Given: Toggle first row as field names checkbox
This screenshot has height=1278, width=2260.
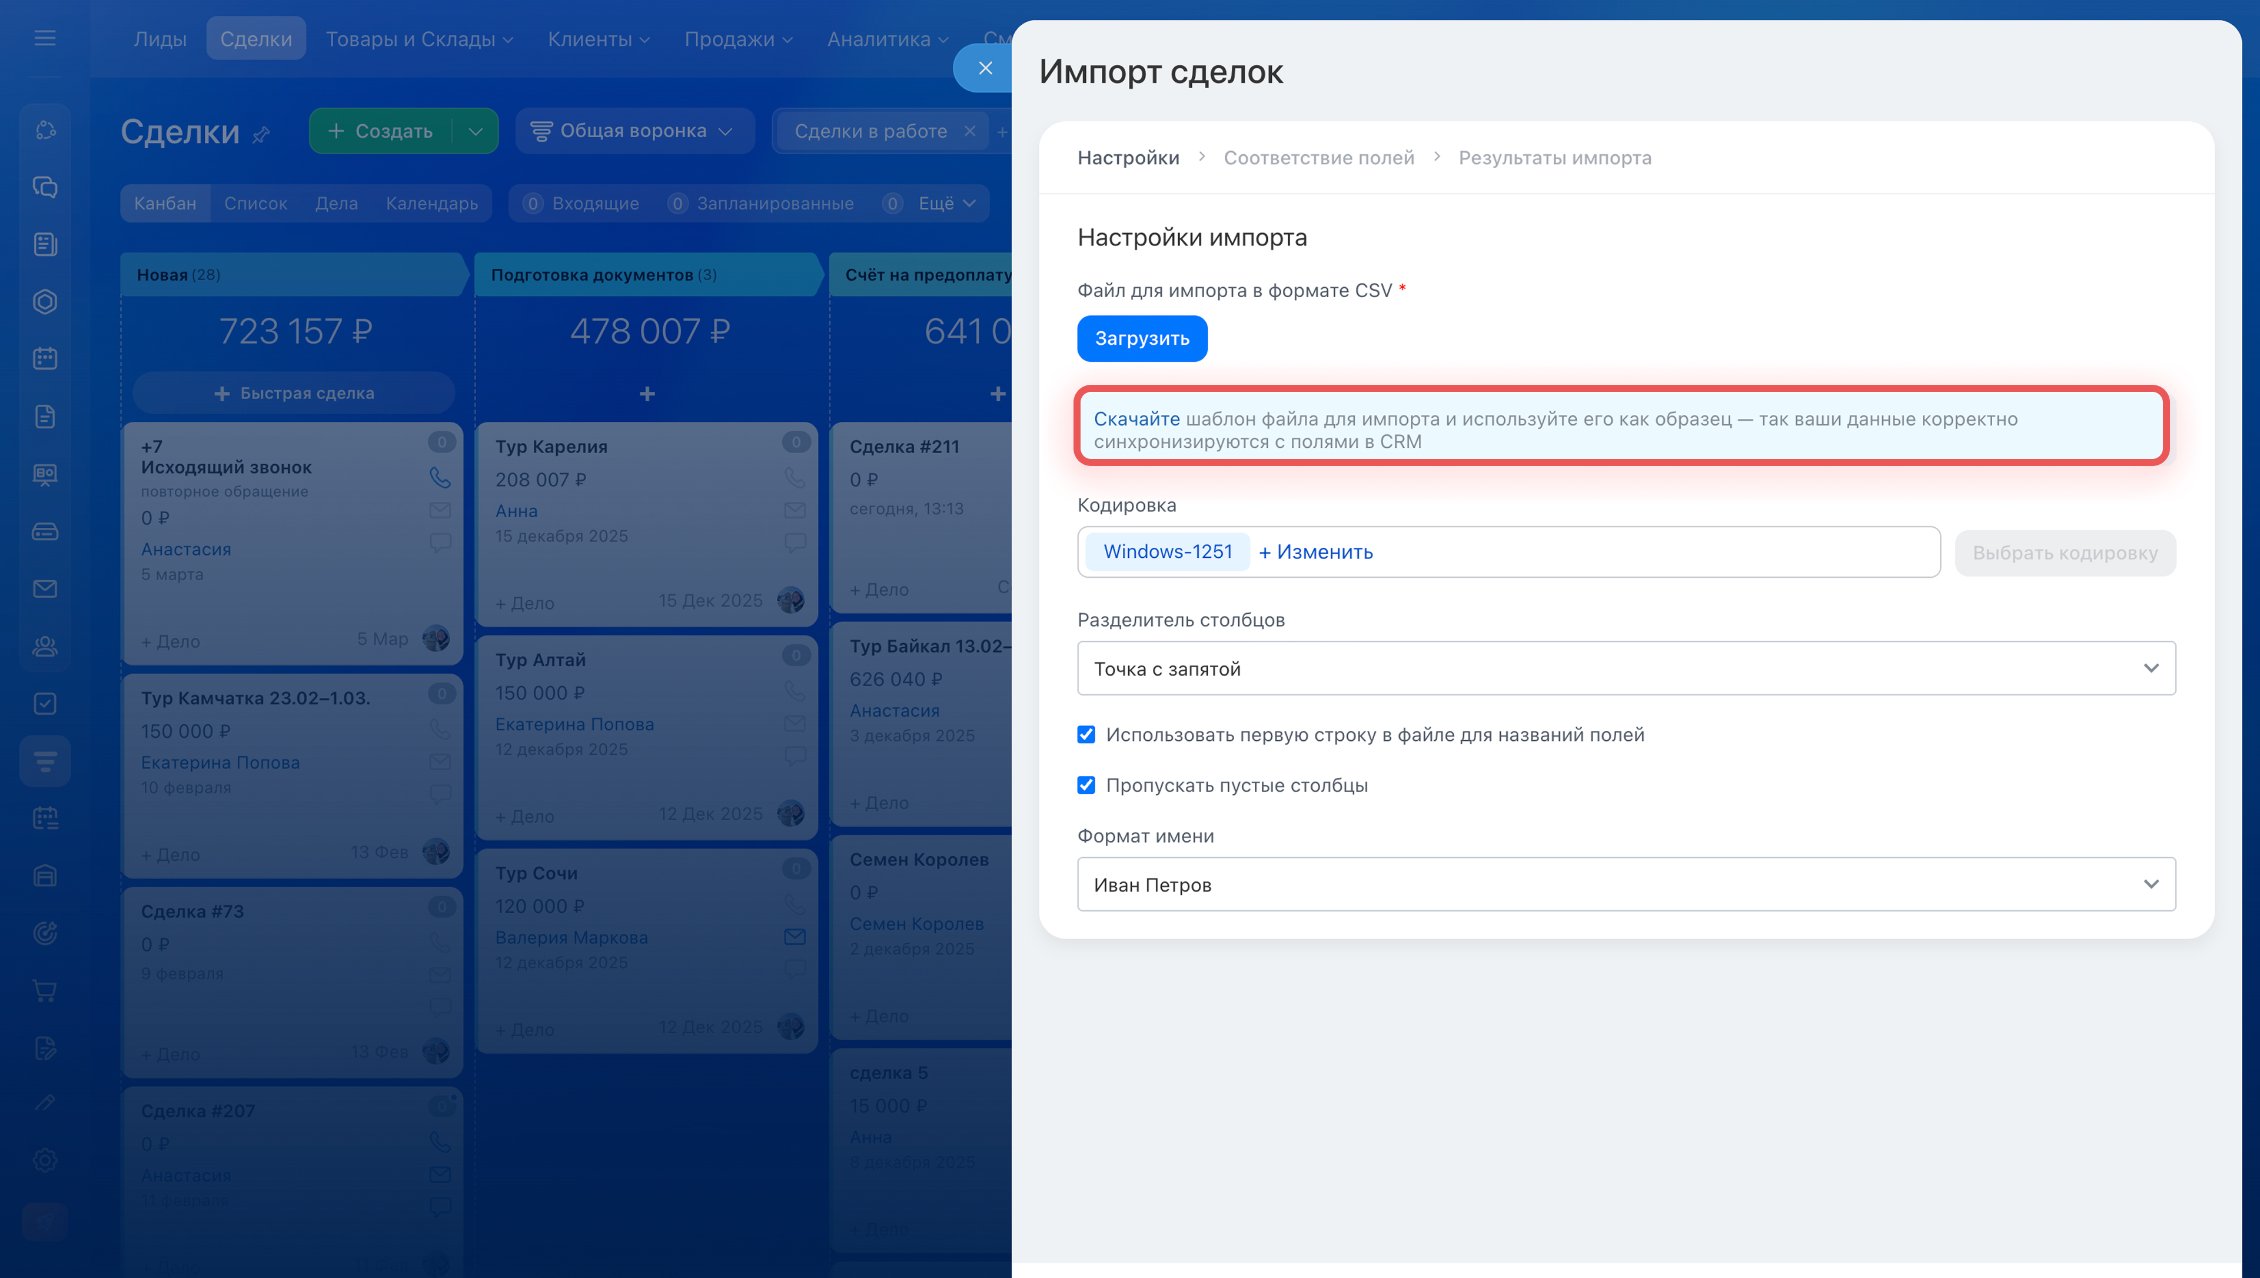Looking at the screenshot, I should [1086, 735].
